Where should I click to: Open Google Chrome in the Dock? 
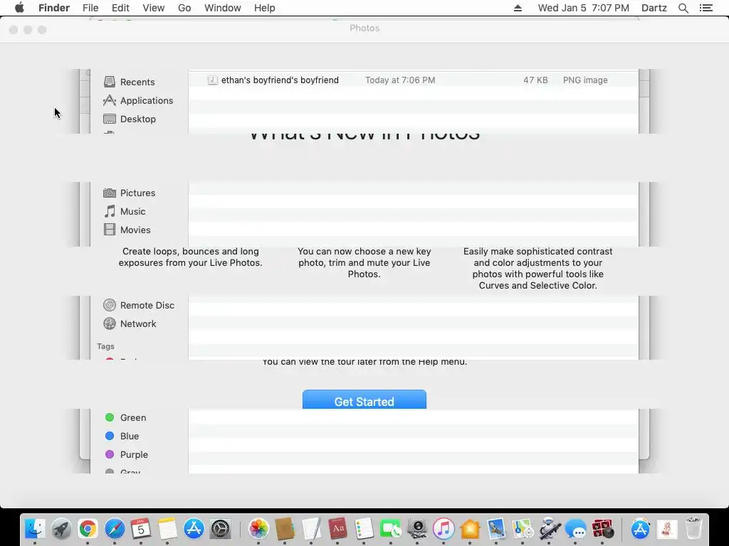(88, 528)
